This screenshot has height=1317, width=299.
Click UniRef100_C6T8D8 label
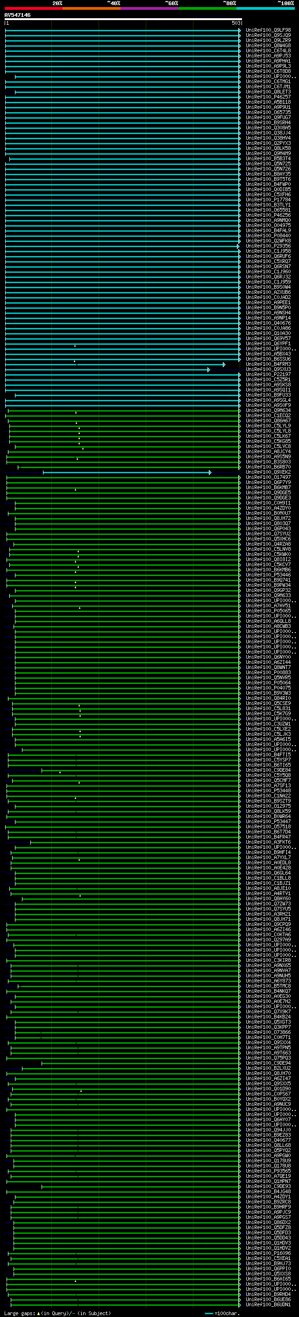[268, 71]
